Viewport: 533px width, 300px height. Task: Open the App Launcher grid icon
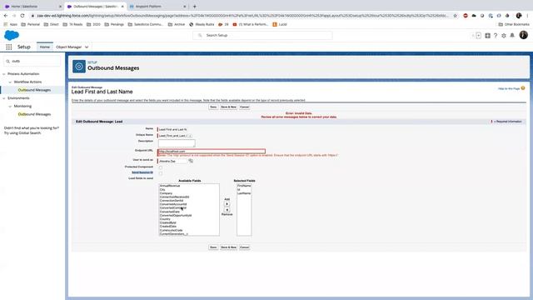coord(9,47)
